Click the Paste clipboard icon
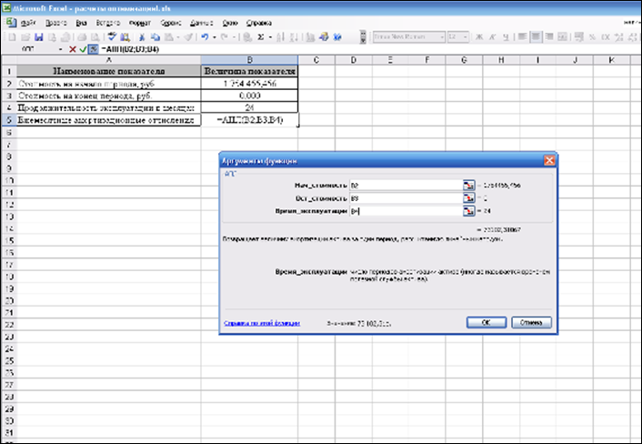This screenshot has height=444, width=642. [x=169, y=37]
